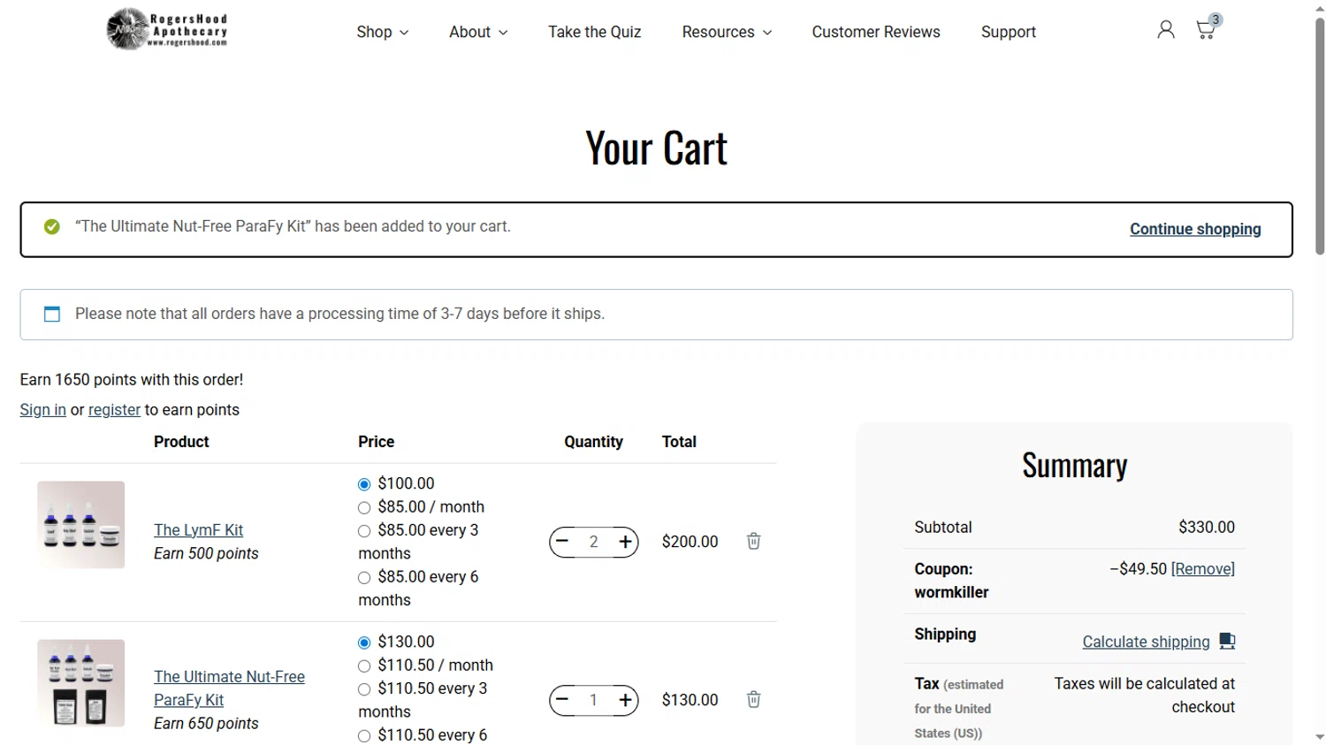
Task: Decrease LymF Kit quantity with minus button
Action: pyautogui.click(x=562, y=541)
